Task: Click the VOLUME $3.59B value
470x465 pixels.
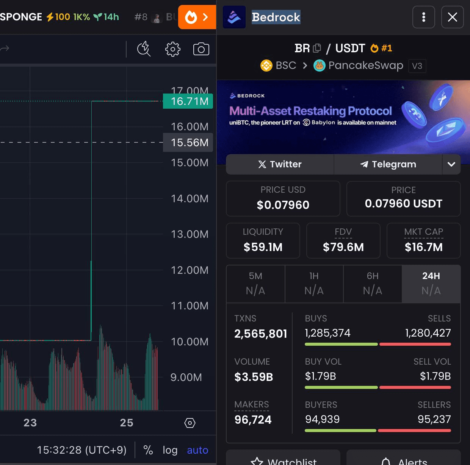Action: point(254,377)
